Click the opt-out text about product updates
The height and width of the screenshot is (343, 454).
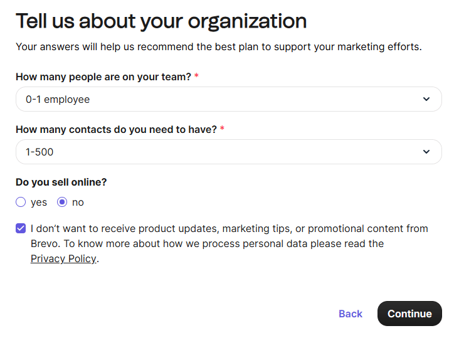[229, 229]
